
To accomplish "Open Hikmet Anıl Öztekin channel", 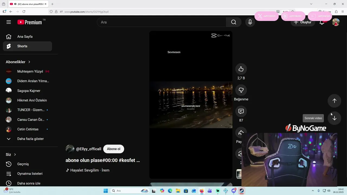I will pyautogui.click(x=27, y=100).
